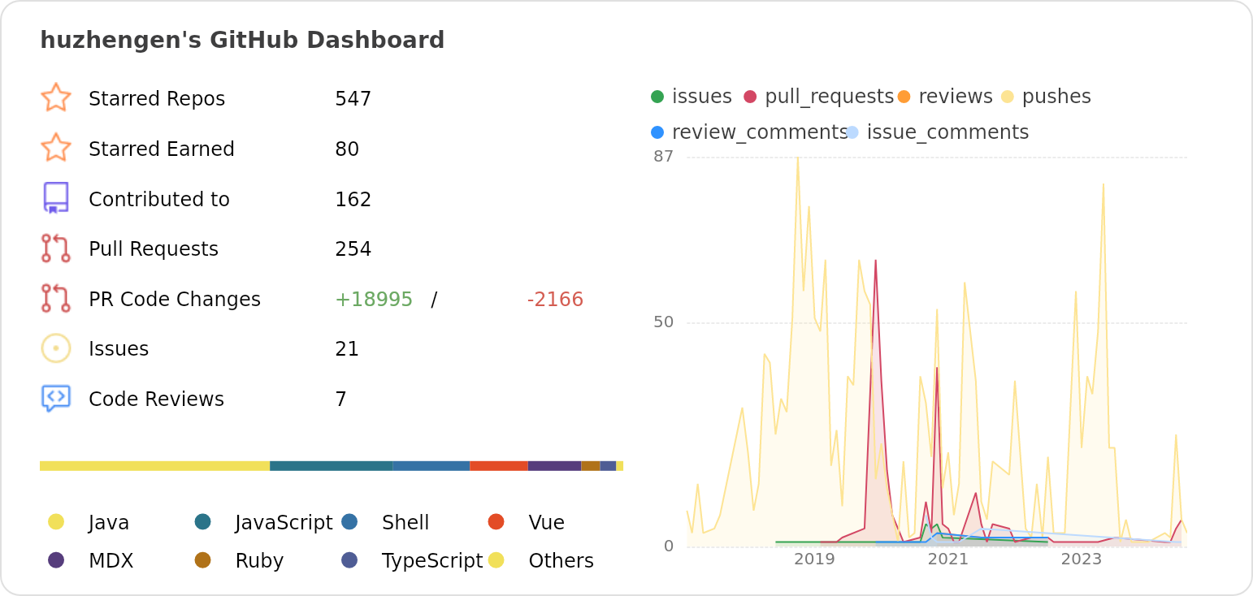This screenshot has height=596, width=1253.
Task: Click the PR Code Changes icon
Action: coord(56,299)
